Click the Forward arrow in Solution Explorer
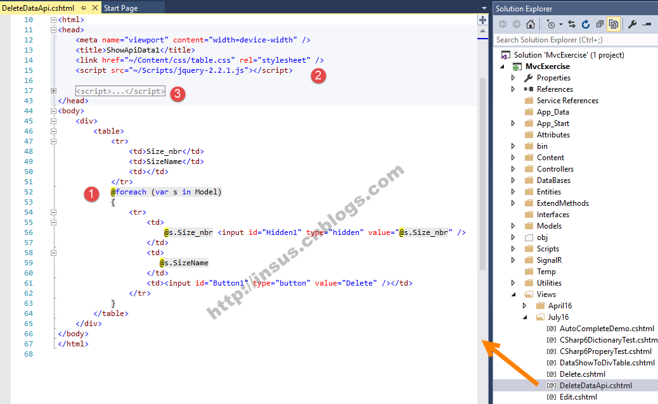The width and height of the screenshot is (658, 404). pos(517,24)
